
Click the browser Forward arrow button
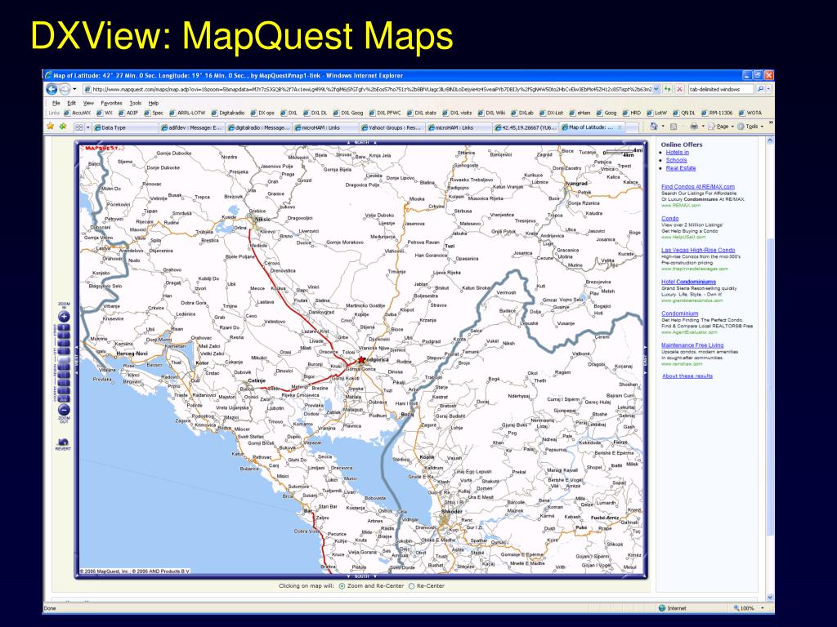click(x=65, y=89)
